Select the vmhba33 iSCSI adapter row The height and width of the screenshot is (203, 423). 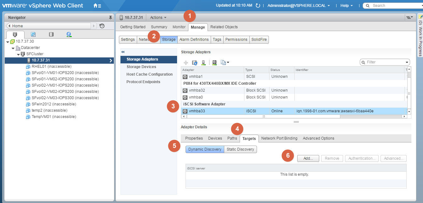pyautogui.click(x=294, y=111)
